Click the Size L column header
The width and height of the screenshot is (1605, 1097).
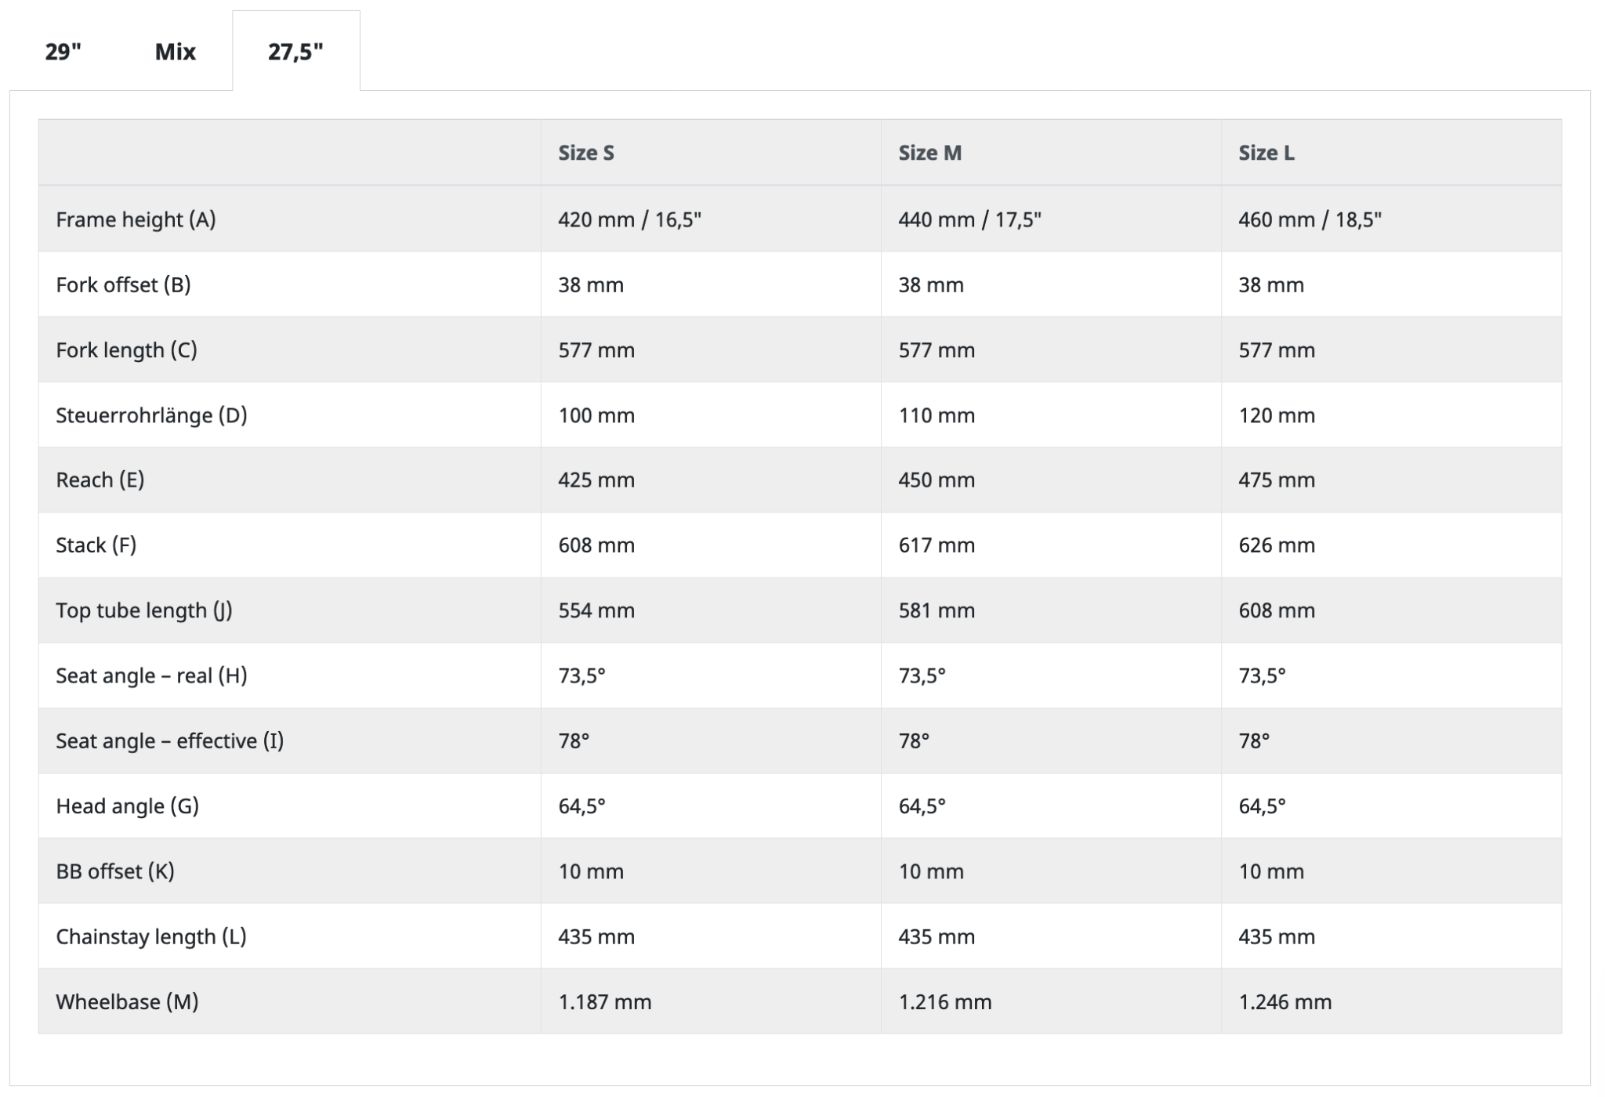click(1266, 153)
